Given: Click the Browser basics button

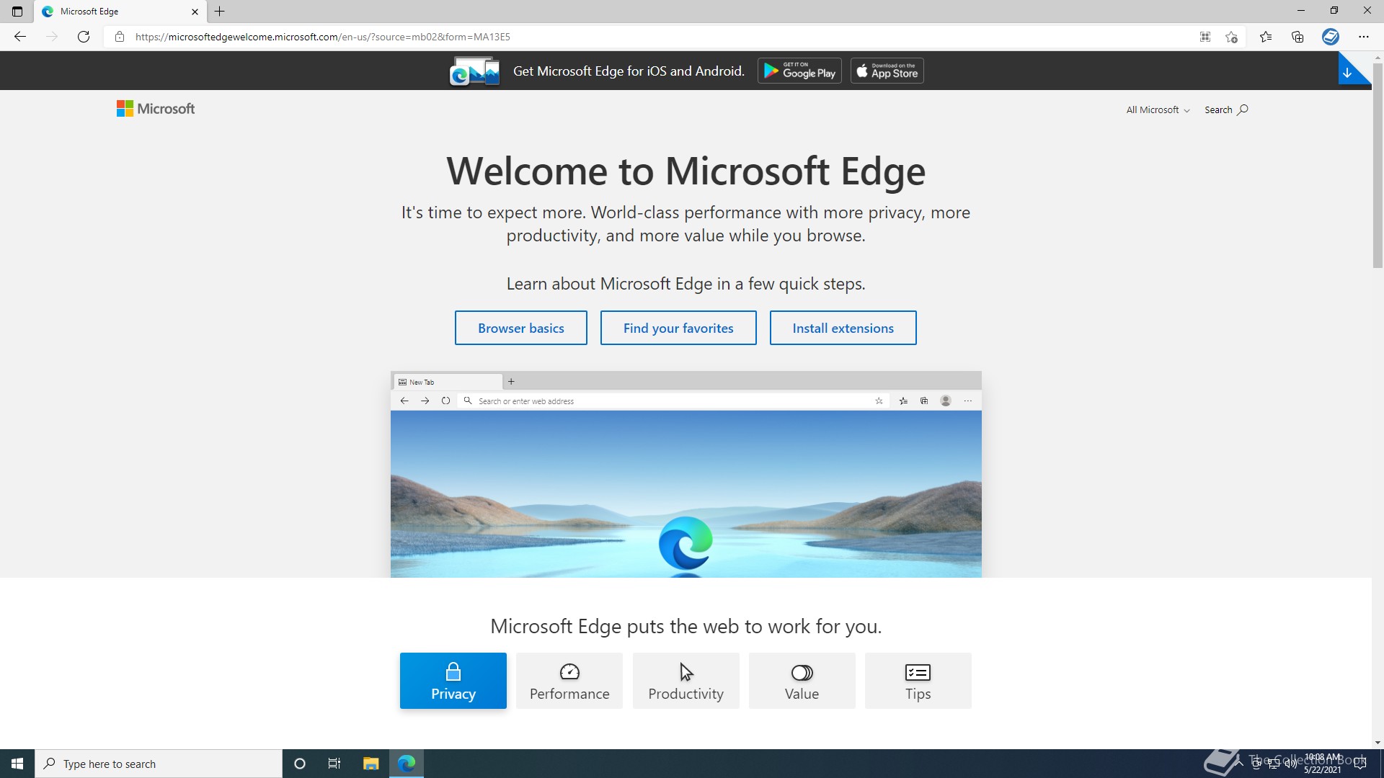Looking at the screenshot, I should click(520, 328).
